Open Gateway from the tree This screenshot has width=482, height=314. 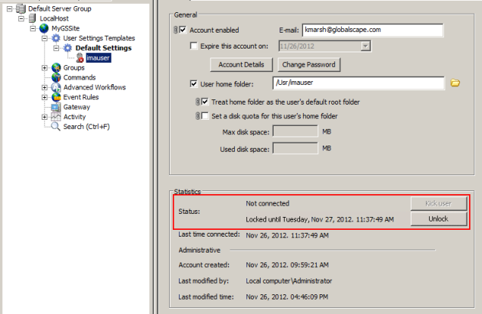pos(77,107)
